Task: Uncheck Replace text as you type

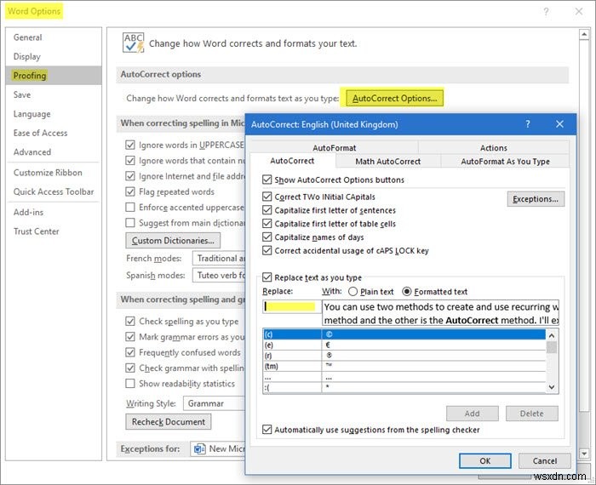Action: [x=266, y=277]
